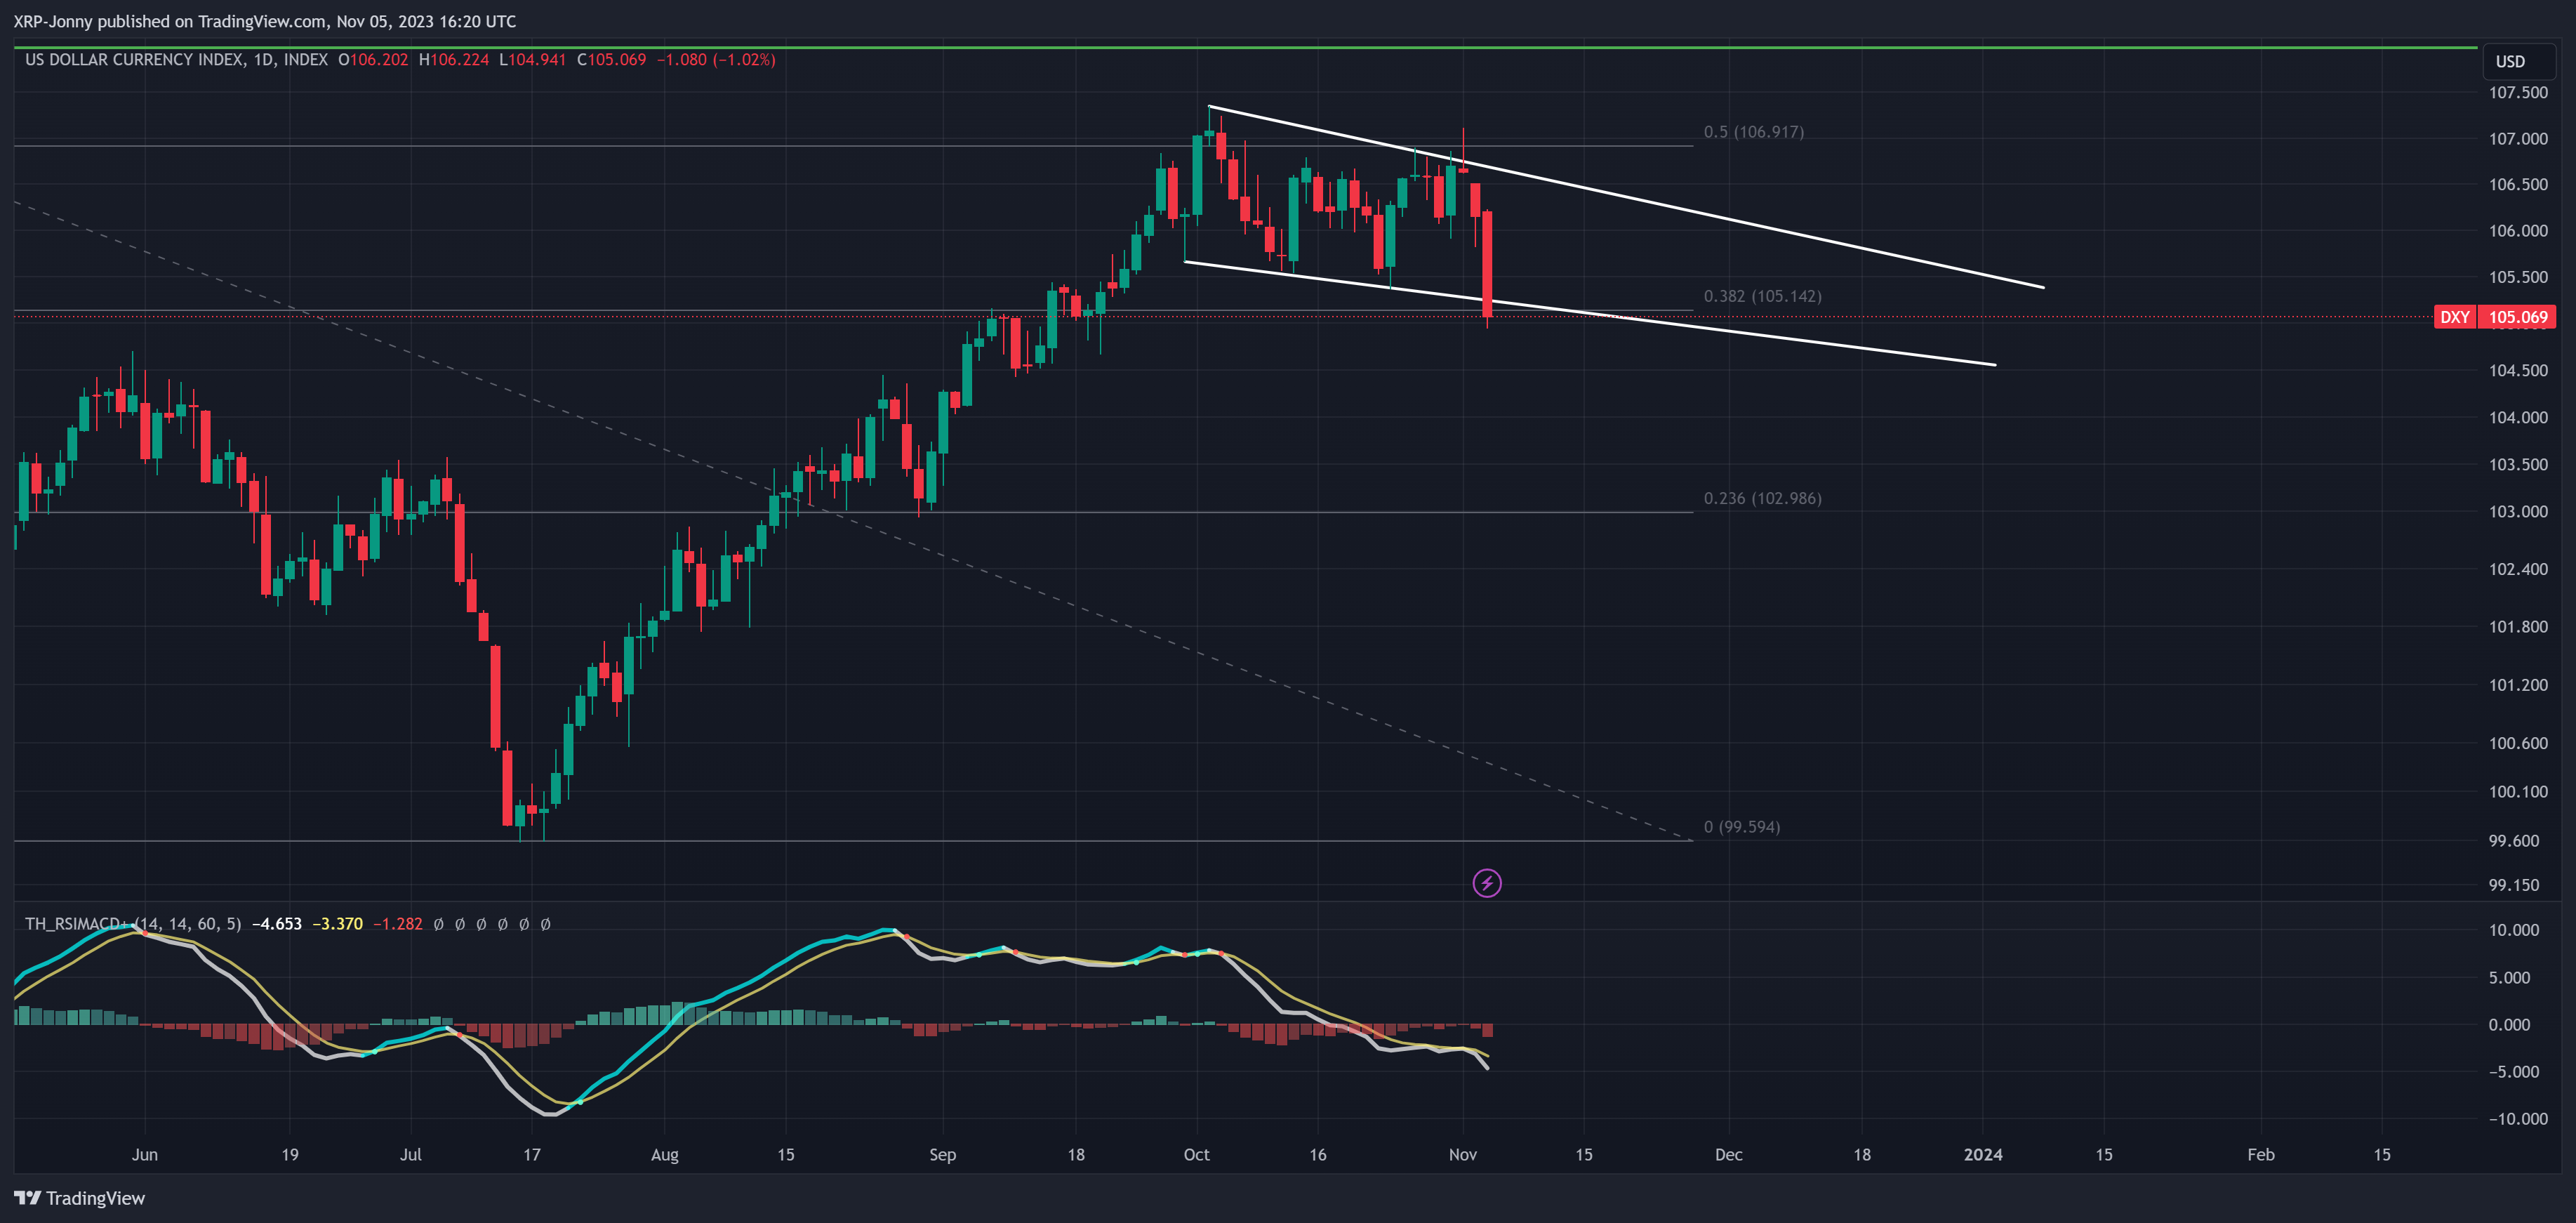
Task: Click the TH_RSIMACD indicator legend name
Action: (x=76, y=923)
